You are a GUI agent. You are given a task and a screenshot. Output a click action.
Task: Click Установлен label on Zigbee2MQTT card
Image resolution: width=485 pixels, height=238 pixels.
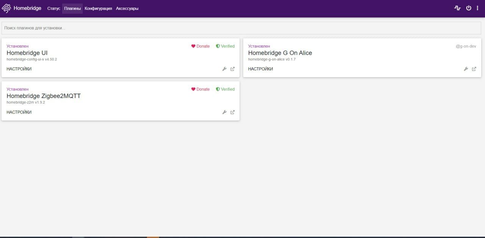17,89
